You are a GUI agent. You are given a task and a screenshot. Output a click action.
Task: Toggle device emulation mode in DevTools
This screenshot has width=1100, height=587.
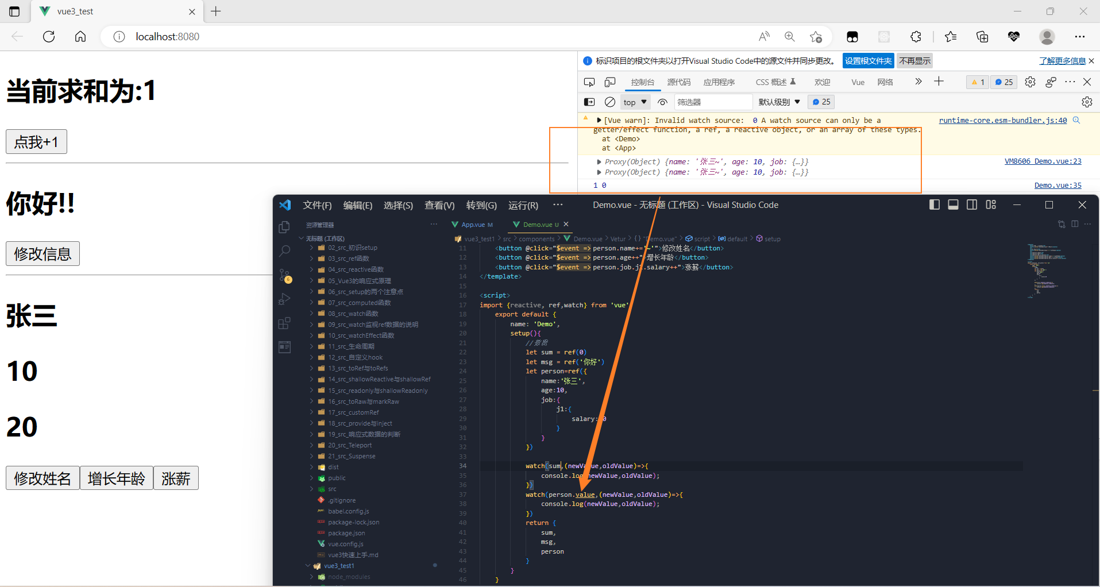point(609,82)
